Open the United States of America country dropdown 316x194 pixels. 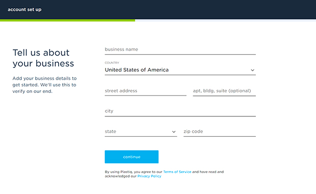pyautogui.click(x=180, y=70)
